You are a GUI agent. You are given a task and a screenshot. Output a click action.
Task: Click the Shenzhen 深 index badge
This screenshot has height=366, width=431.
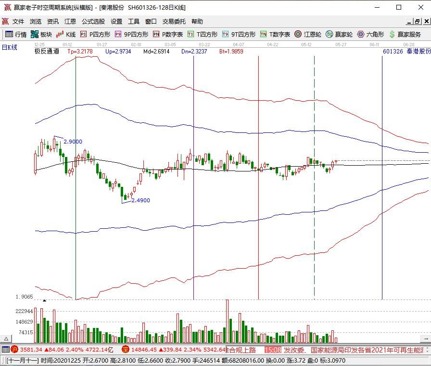pyautogui.click(x=126, y=350)
